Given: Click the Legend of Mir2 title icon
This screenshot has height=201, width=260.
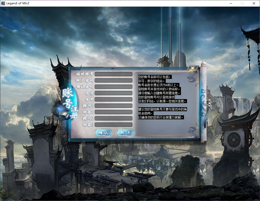Looking at the screenshot, I should tap(3, 3).
